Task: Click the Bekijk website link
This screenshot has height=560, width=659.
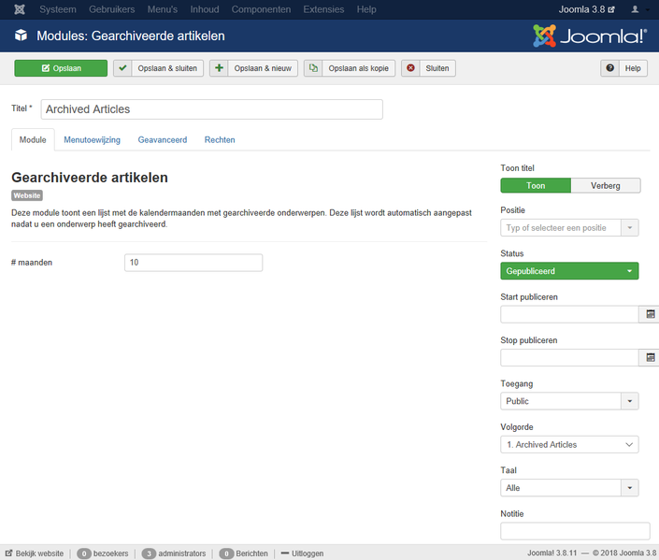Action: 35,553
